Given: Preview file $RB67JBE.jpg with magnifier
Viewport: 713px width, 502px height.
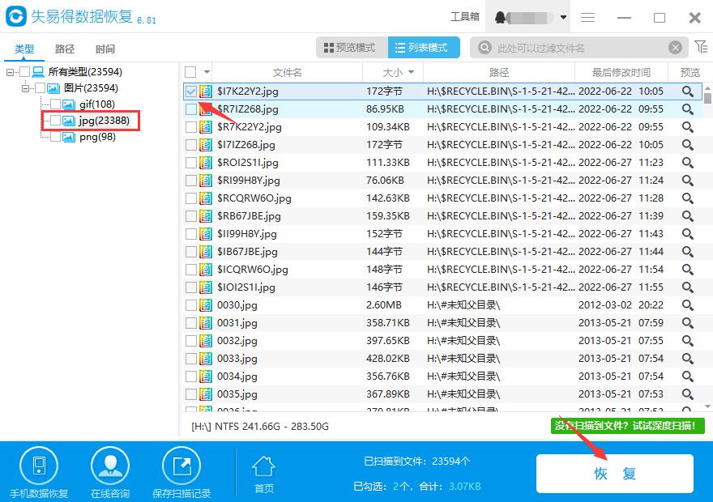Looking at the screenshot, I should pyautogui.click(x=688, y=216).
